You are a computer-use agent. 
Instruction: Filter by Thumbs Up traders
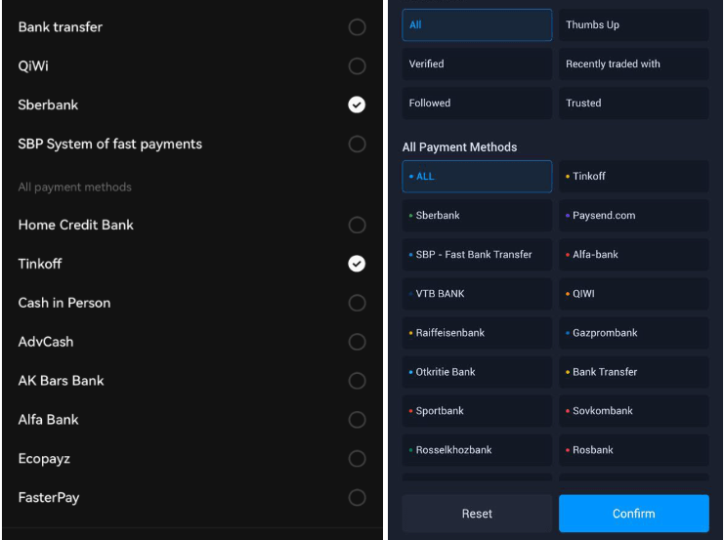pos(633,25)
